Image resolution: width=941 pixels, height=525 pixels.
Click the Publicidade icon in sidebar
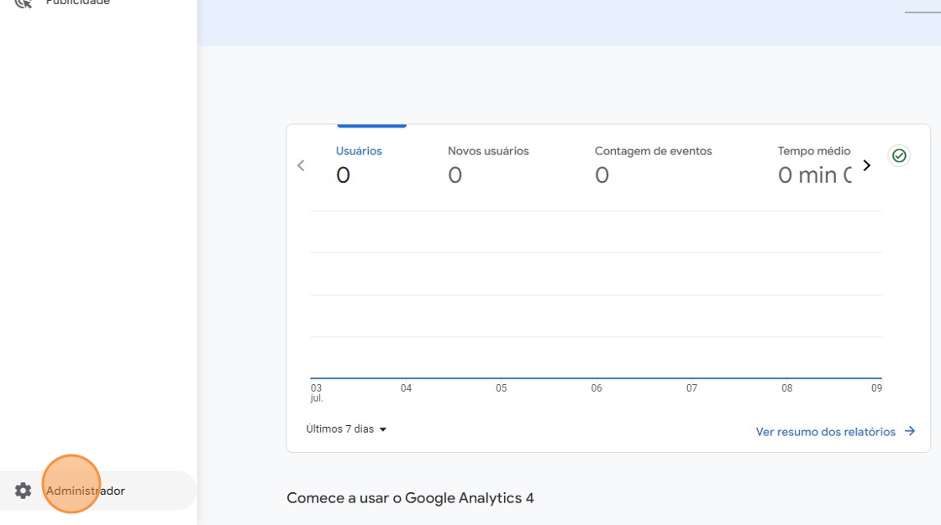tap(23, 3)
